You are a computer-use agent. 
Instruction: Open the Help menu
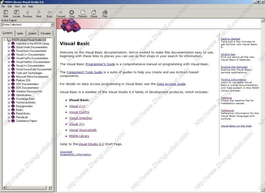coord(31,6)
